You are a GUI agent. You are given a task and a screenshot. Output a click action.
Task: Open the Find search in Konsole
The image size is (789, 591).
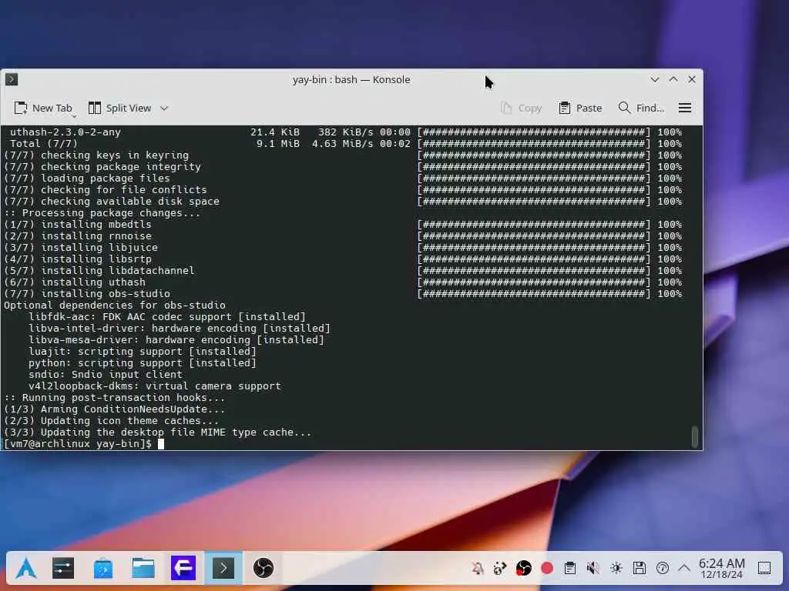point(641,108)
